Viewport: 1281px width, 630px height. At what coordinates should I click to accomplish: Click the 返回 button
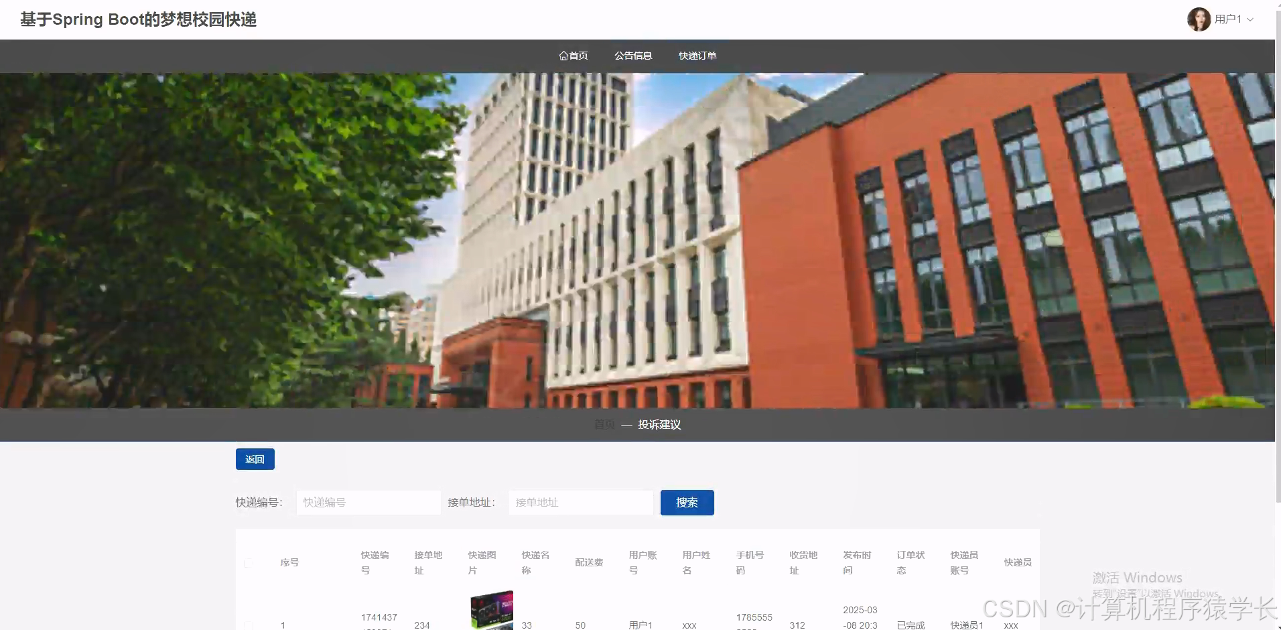[x=255, y=459]
